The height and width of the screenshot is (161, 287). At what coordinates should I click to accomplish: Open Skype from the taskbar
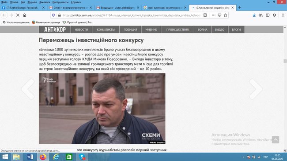82,157
